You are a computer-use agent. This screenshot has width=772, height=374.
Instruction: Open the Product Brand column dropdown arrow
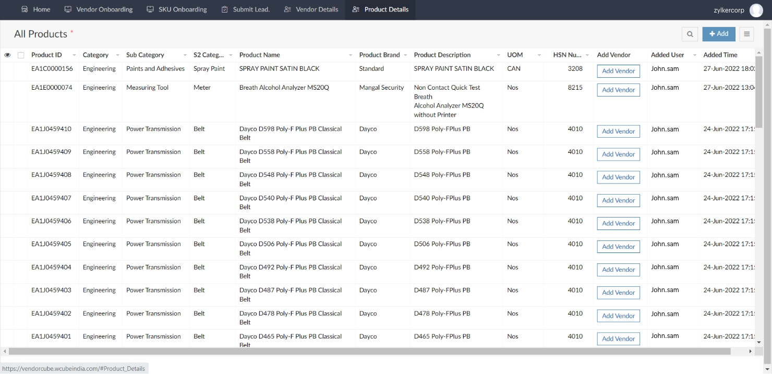(x=405, y=55)
